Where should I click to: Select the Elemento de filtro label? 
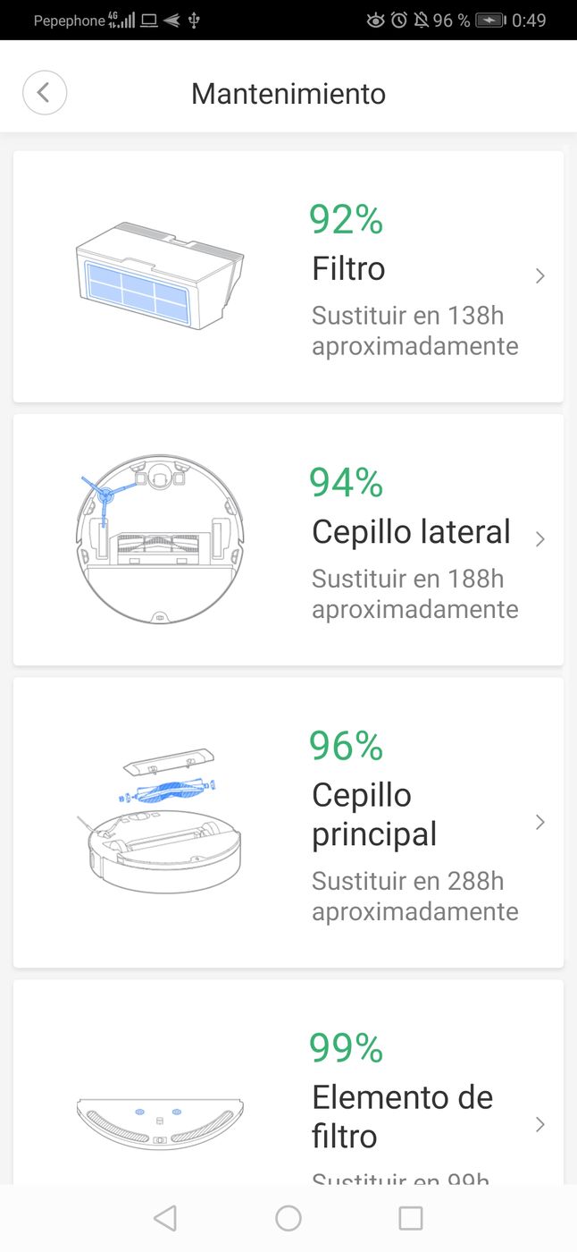402,1116
